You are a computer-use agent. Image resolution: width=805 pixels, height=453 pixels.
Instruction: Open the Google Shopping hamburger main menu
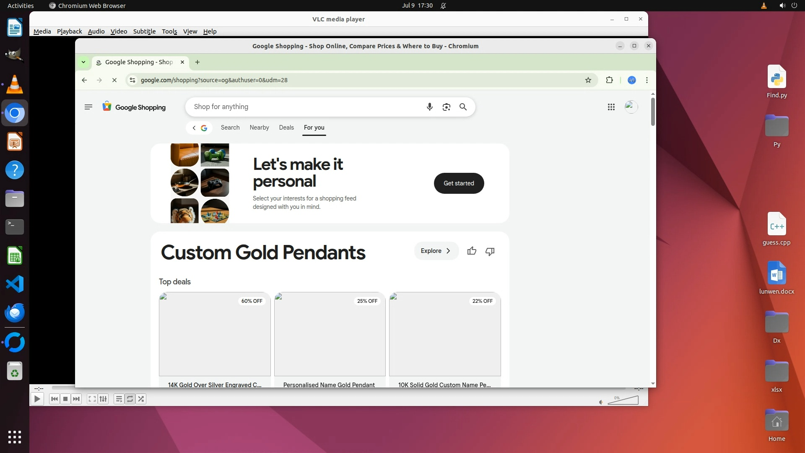pos(88,107)
